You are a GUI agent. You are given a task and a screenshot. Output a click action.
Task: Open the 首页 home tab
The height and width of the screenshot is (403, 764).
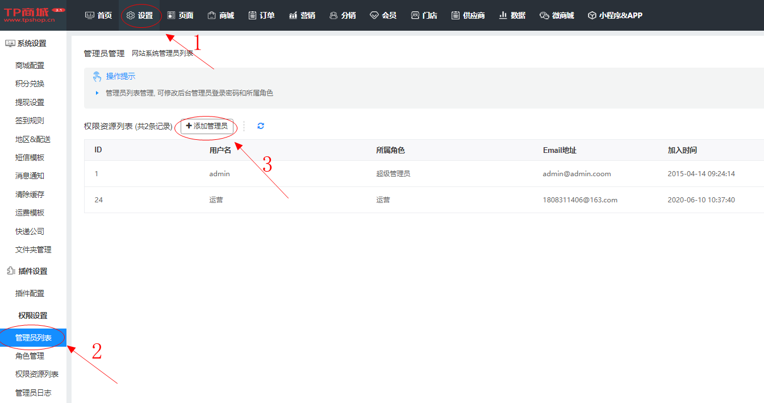pyautogui.click(x=98, y=15)
